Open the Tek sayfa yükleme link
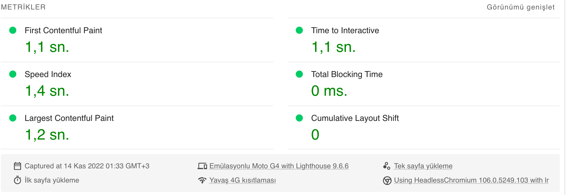This screenshot has width=566, height=195. coord(423,166)
